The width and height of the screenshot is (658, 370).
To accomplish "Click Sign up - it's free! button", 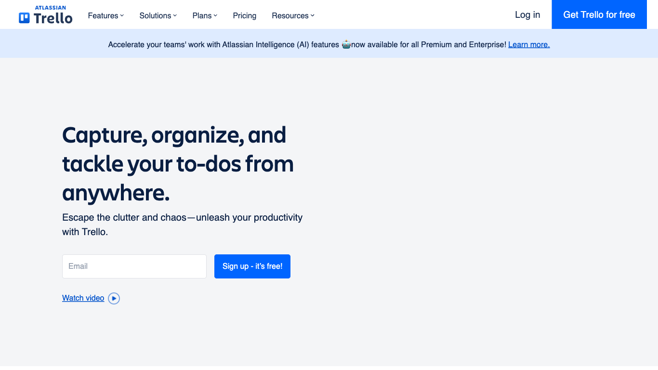I will pos(252,266).
